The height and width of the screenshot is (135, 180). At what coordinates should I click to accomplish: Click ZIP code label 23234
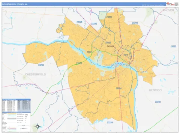click(110, 123)
